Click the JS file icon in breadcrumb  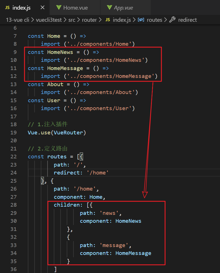108,20
